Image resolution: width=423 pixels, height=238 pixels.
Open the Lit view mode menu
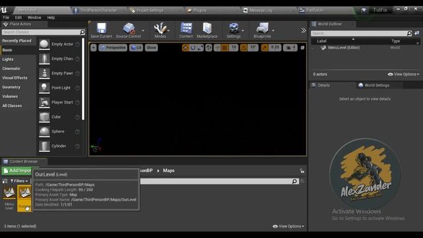pos(136,48)
